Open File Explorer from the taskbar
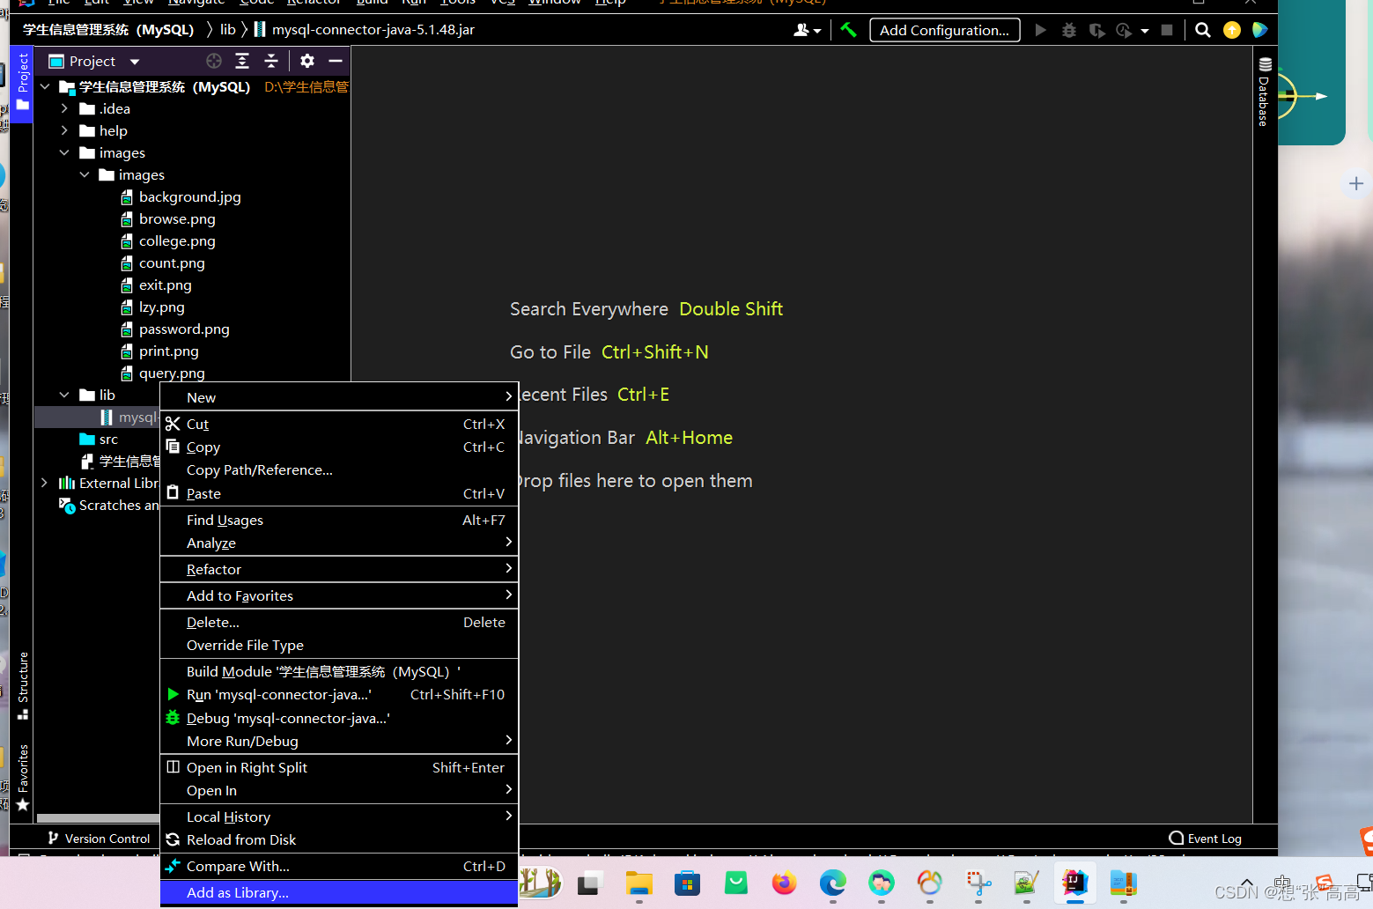The width and height of the screenshot is (1373, 909). [639, 883]
